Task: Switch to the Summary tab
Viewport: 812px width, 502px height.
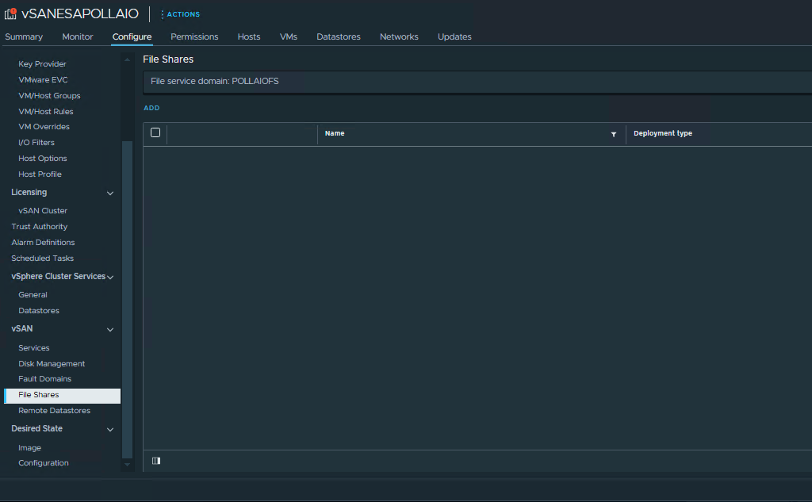Action: [24, 36]
